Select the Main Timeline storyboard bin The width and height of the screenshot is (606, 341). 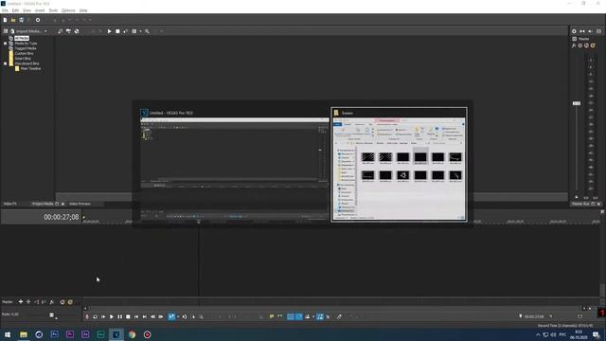pyautogui.click(x=30, y=68)
